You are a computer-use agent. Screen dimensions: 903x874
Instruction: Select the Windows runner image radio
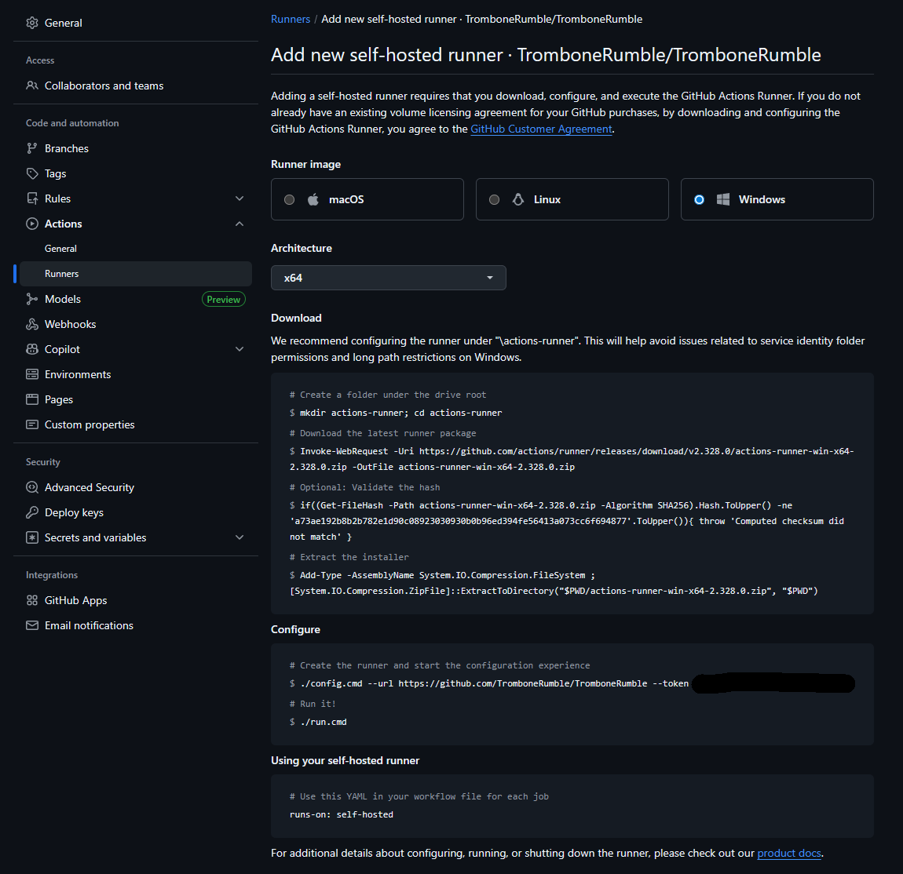(699, 199)
